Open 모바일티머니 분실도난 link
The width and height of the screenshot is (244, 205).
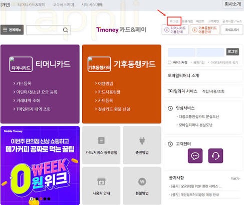tap(195, 125)
